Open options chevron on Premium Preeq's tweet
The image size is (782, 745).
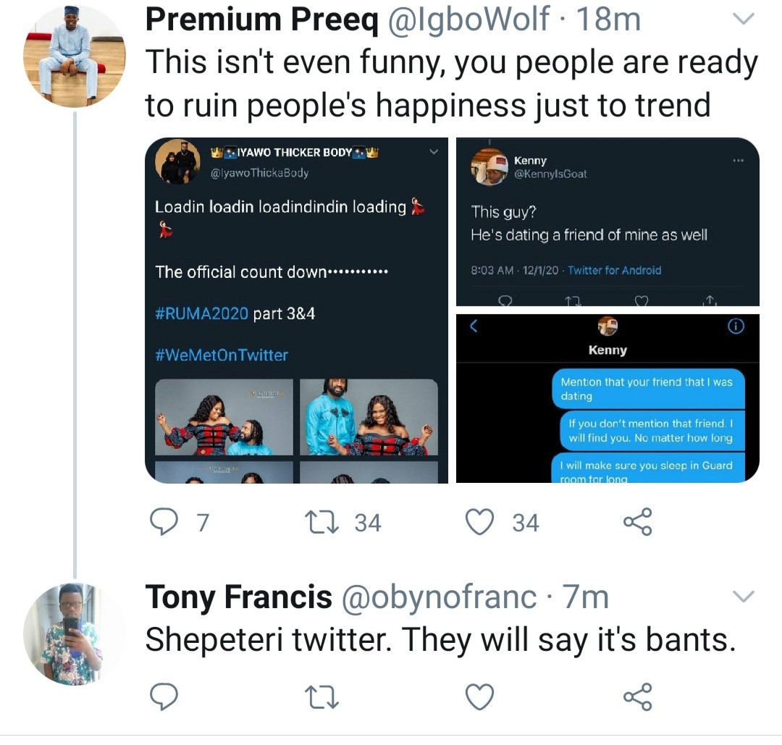click(744, 18)
